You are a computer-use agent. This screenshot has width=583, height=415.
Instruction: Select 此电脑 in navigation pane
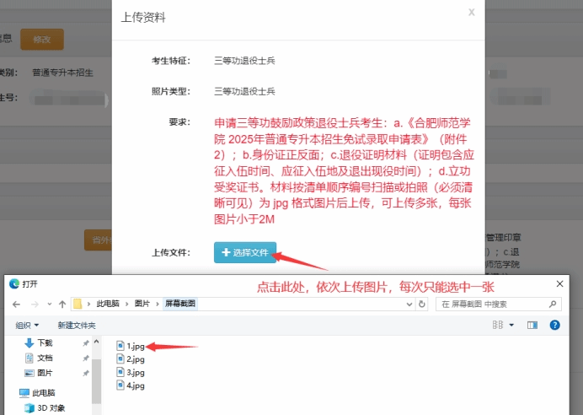coord(42,393)
